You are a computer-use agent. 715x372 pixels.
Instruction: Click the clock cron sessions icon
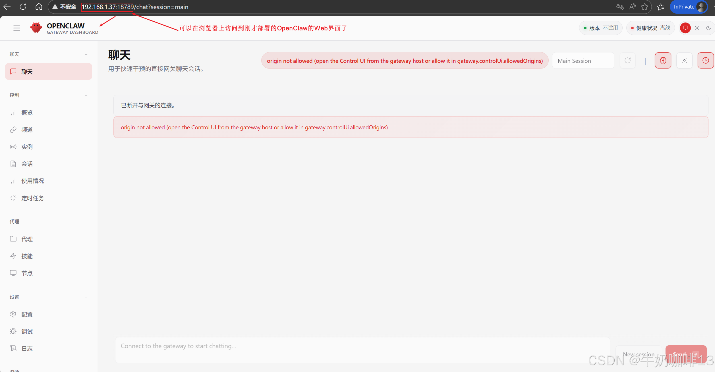tap(705, 61)
